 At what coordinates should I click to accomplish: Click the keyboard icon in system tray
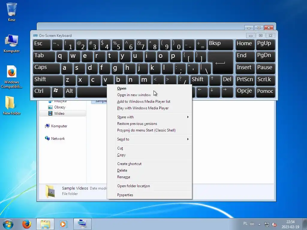coord(252,224)
